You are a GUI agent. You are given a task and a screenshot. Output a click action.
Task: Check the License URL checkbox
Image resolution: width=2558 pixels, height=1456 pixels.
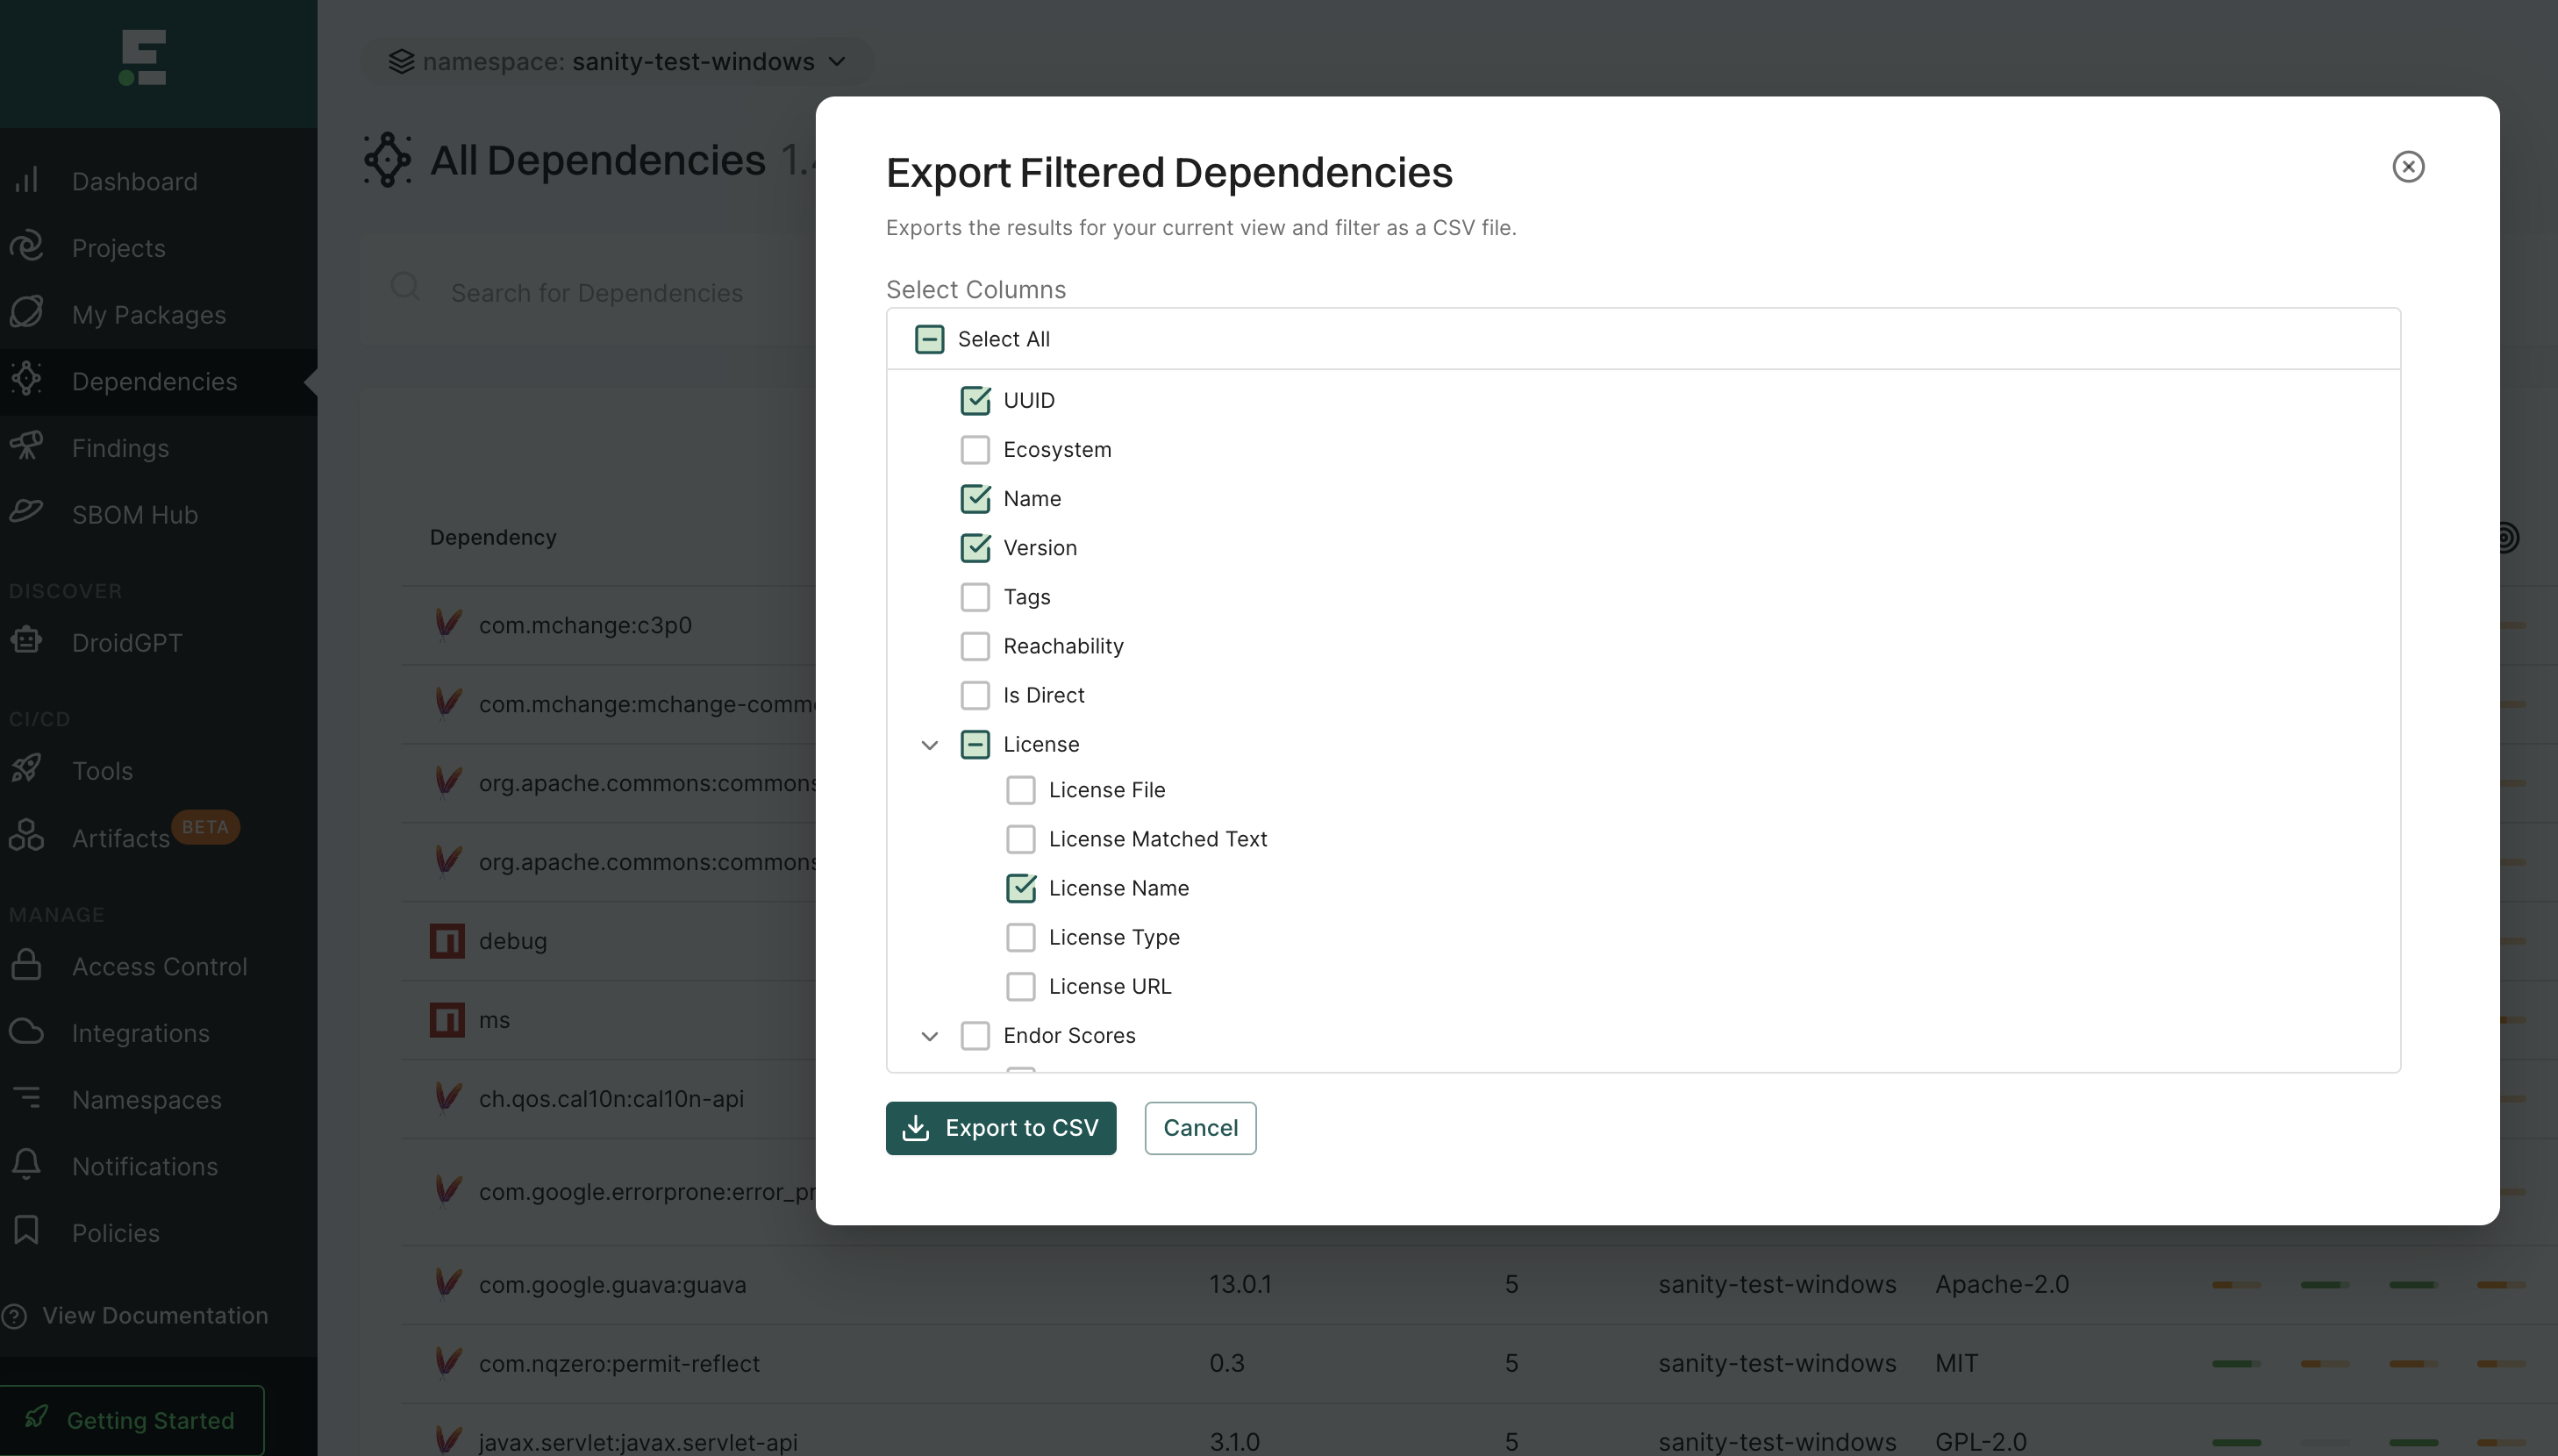(1021, 985)
